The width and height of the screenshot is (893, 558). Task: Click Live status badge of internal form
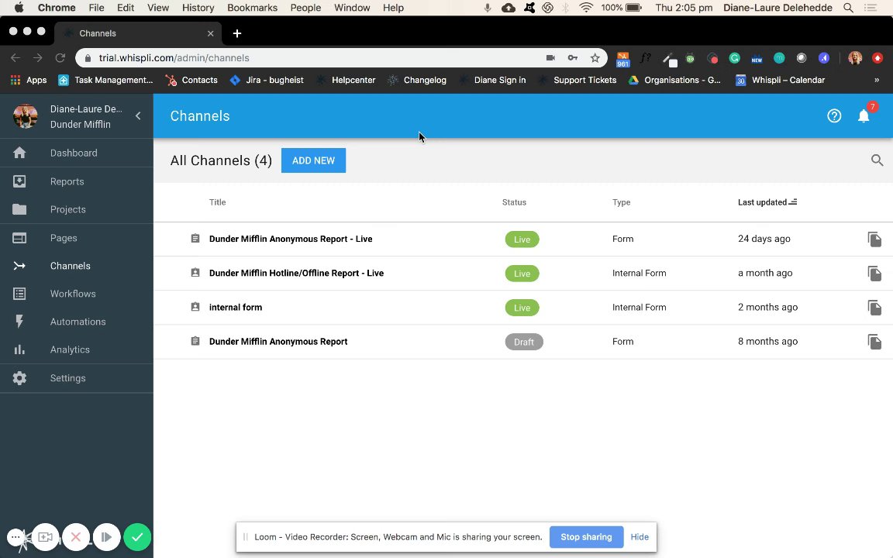pyautogui.click(x=522, y=308)
